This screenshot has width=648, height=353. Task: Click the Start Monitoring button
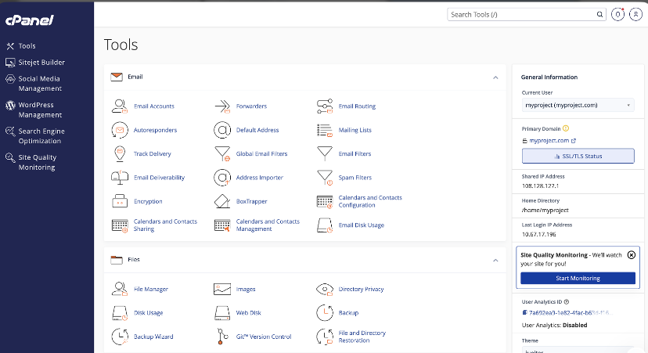(x=578, y=279)
